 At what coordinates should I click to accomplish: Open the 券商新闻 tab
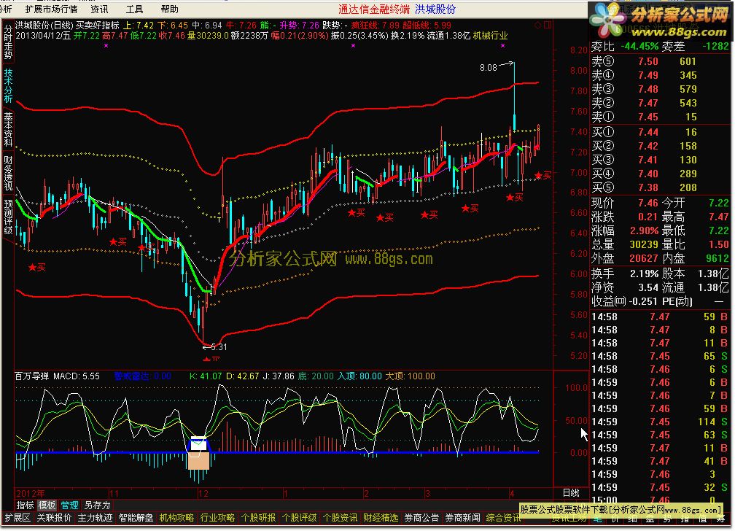click(x=462, y=518)
